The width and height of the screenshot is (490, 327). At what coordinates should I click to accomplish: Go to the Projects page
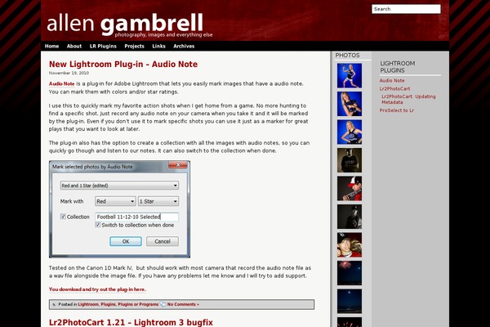(134, 46)
